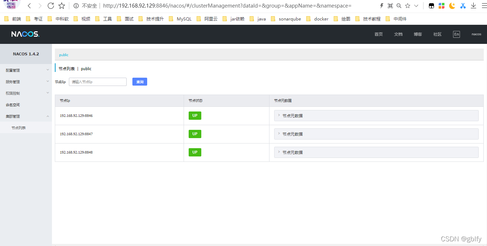Open the 考证 bookmark folder

(34, 19)
